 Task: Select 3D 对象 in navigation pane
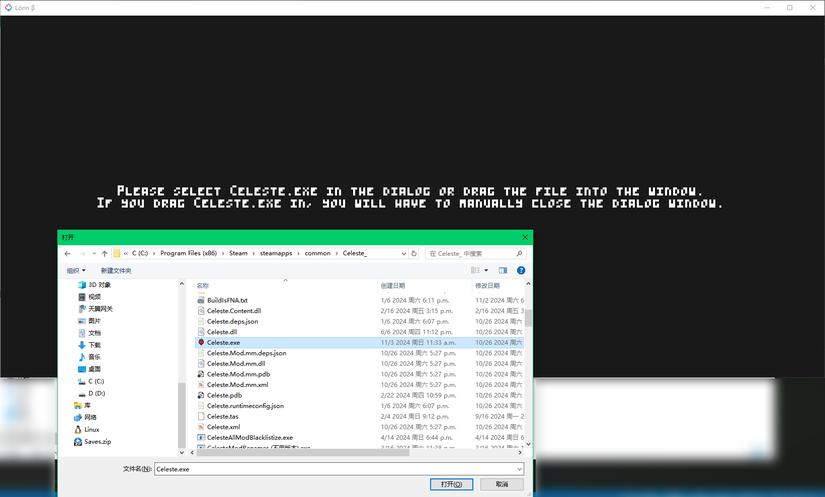[95, 285]
